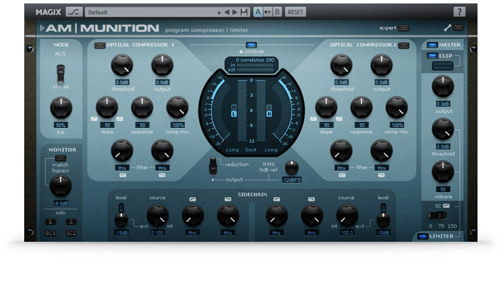Switch to preset slot B
This screenshot has width=503, height=288.
click(278, 12)
